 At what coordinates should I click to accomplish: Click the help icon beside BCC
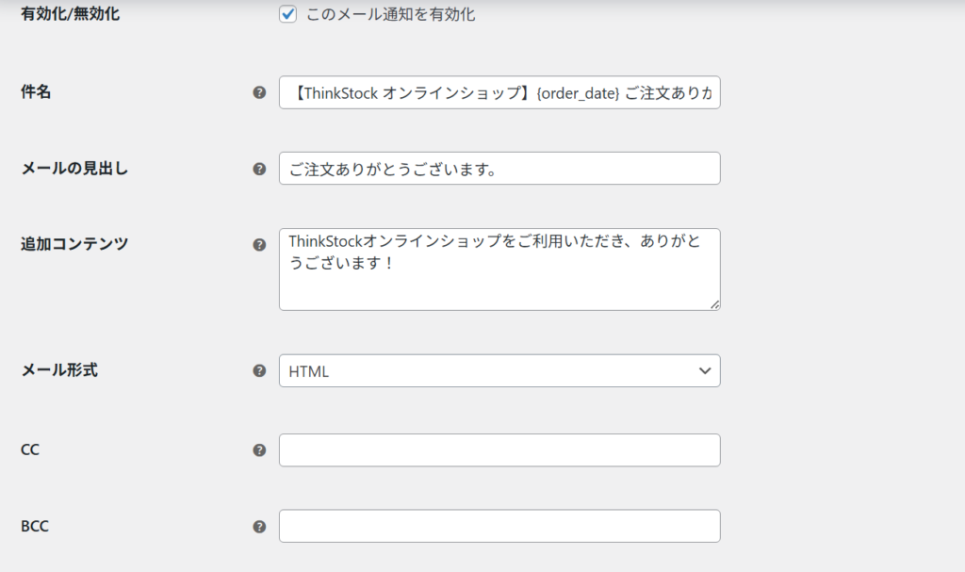coord(259,527)
